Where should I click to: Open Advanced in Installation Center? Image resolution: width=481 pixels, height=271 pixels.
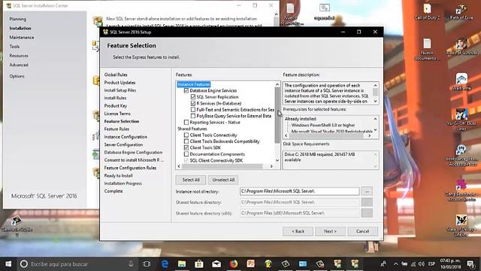coord(19,65)
